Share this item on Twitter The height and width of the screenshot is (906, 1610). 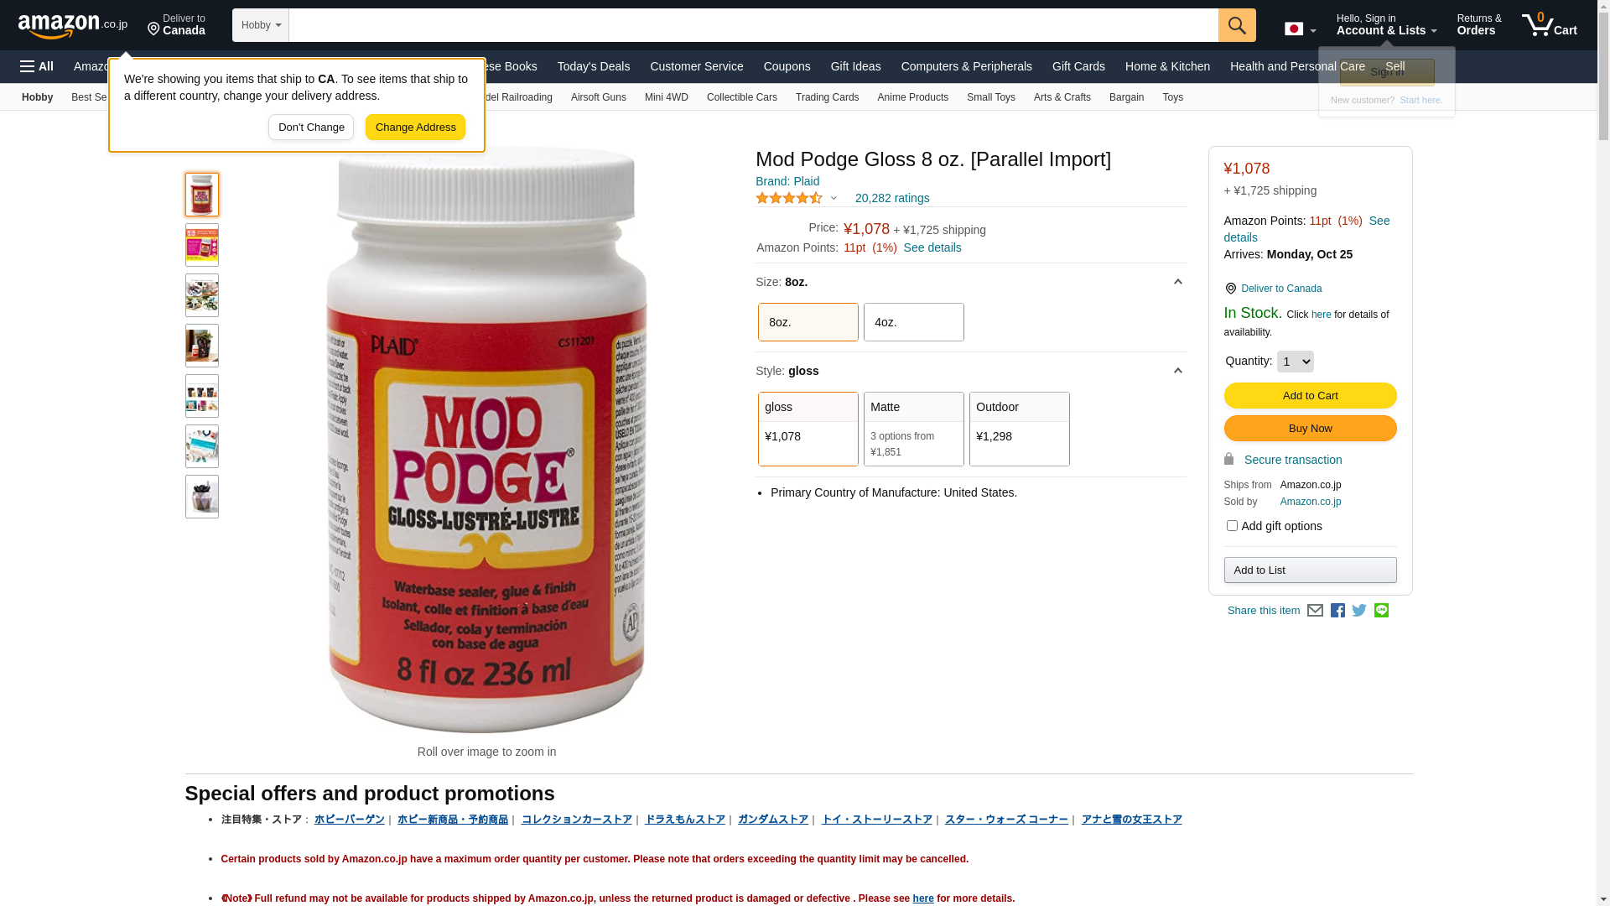(1359, 611)
